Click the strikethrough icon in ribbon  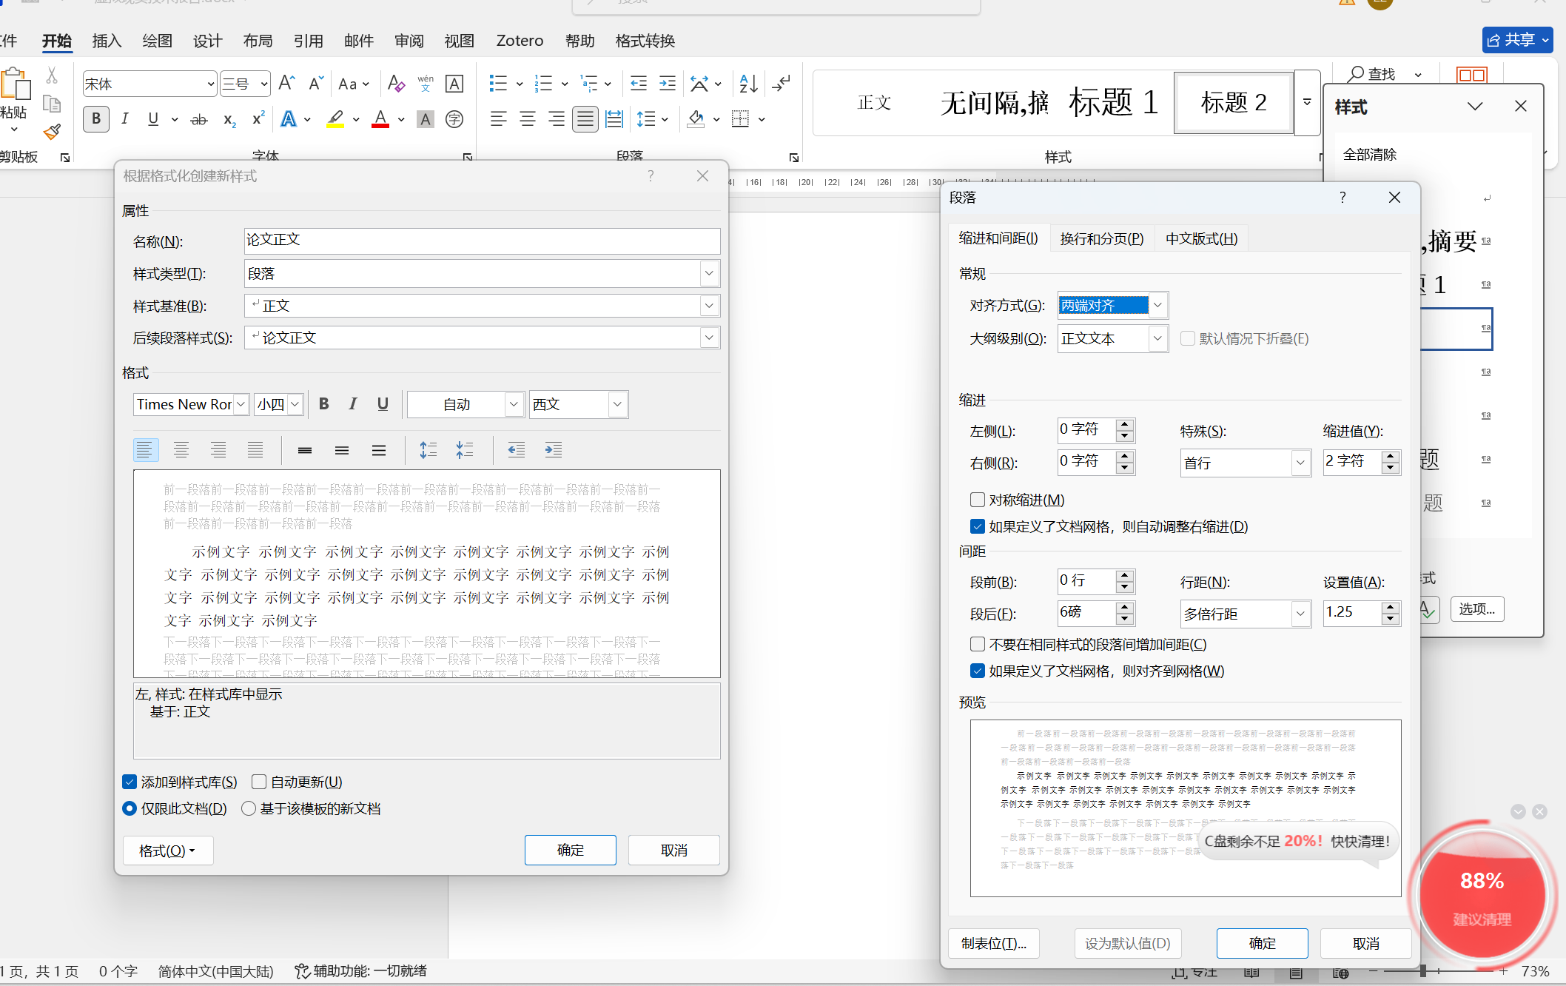click(199, 119)
